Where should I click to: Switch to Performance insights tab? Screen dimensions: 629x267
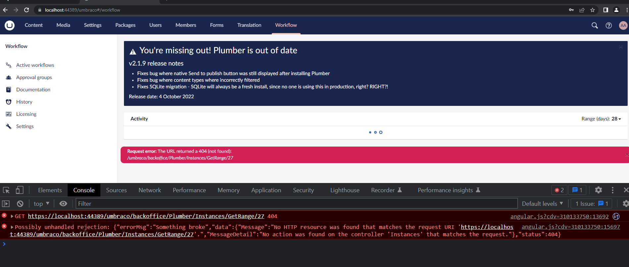tap(449, 190)
